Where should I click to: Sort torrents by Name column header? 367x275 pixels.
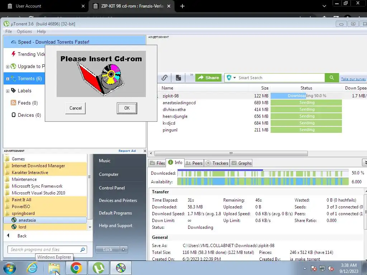pos(204,88)
